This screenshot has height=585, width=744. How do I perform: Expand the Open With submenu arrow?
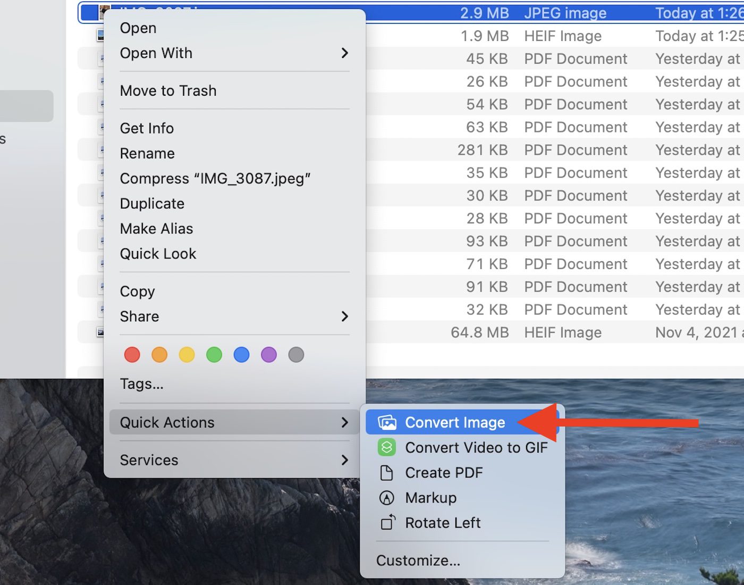tap(344, 53)
